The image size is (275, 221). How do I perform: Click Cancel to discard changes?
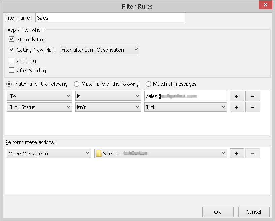[x=254, y=212]
